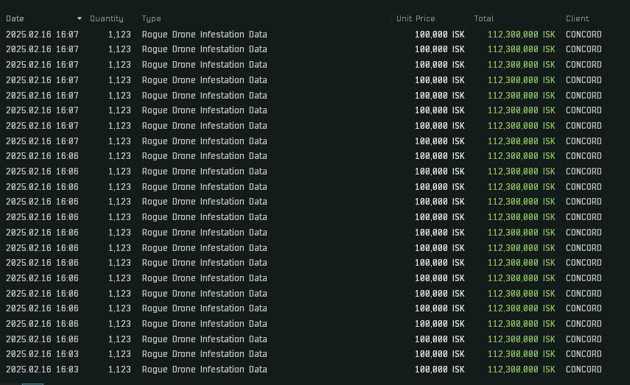
Task: Click the Date column sort arrow
Action: coord(79,18)
